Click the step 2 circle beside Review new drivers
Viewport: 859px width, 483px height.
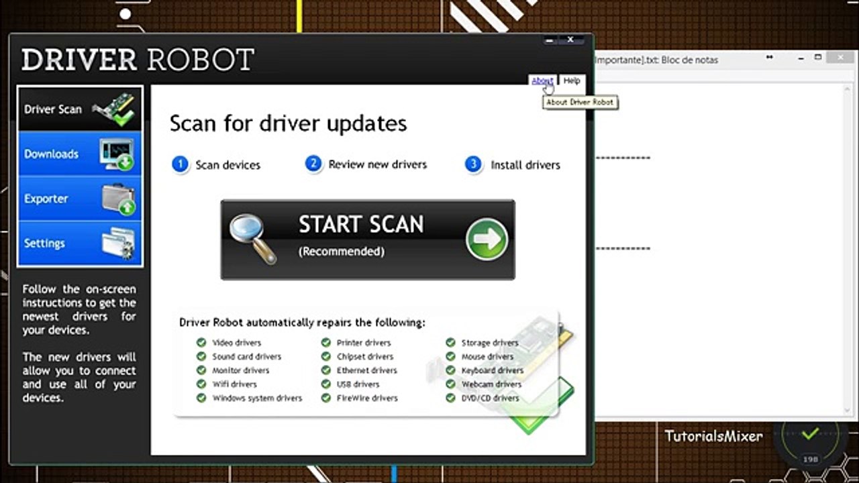click(x=313, y=164)
